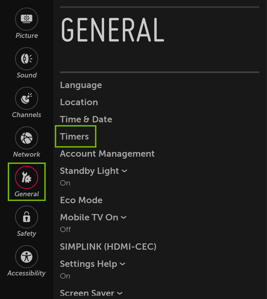Select Account Management
The height and width of the screenshot is (299, 267).
point(107,154)
